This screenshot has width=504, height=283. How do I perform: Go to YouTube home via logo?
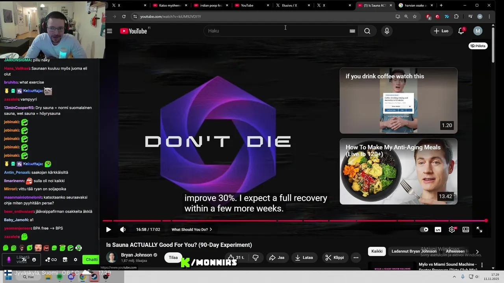click(134, 31)
